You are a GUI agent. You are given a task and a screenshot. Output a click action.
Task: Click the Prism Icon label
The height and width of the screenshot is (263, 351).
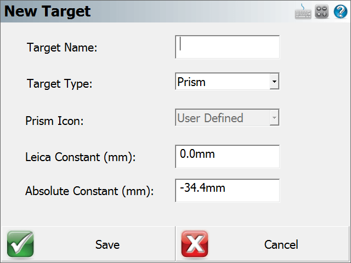pyautogui.click(x=54, y=121)
